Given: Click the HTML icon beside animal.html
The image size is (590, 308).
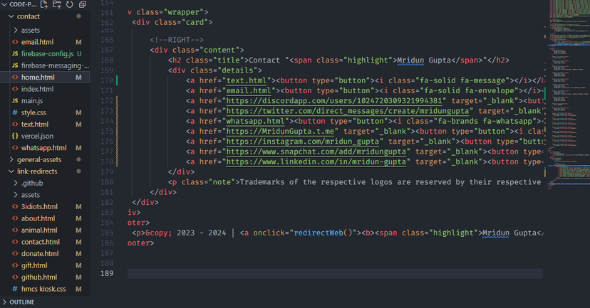Looking at the screenshot, I should point(15,230).
